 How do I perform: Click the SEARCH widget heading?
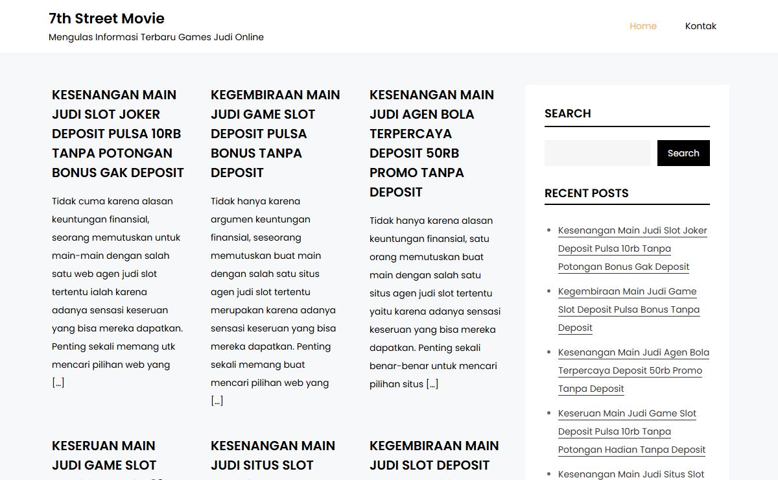point(568,114)
